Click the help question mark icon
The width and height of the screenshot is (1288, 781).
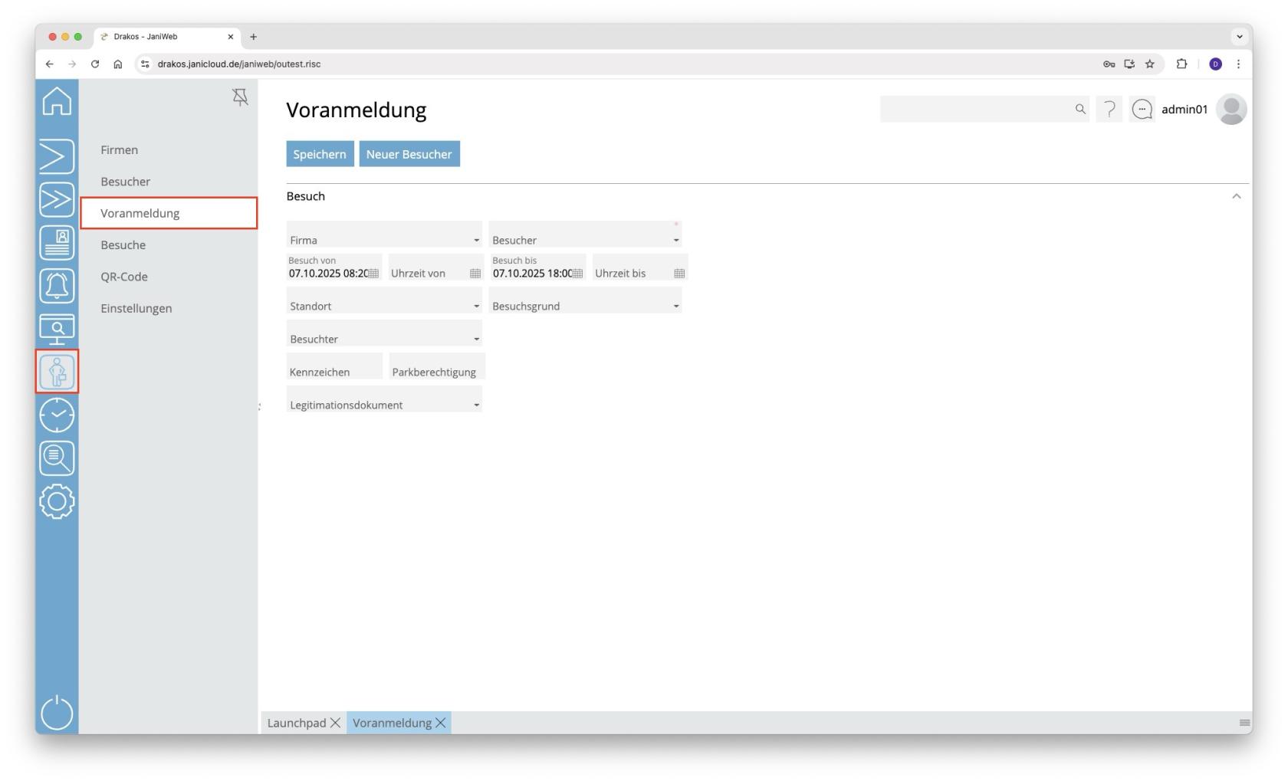tap(1109, 110)
